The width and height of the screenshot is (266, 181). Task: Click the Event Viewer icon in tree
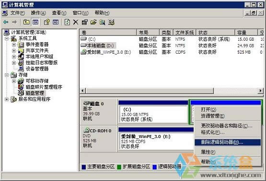point(21,45)
